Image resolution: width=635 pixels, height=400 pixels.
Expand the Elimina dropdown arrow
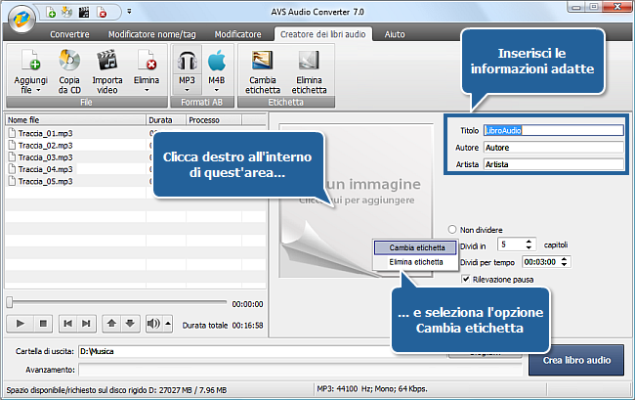[146, 89]
